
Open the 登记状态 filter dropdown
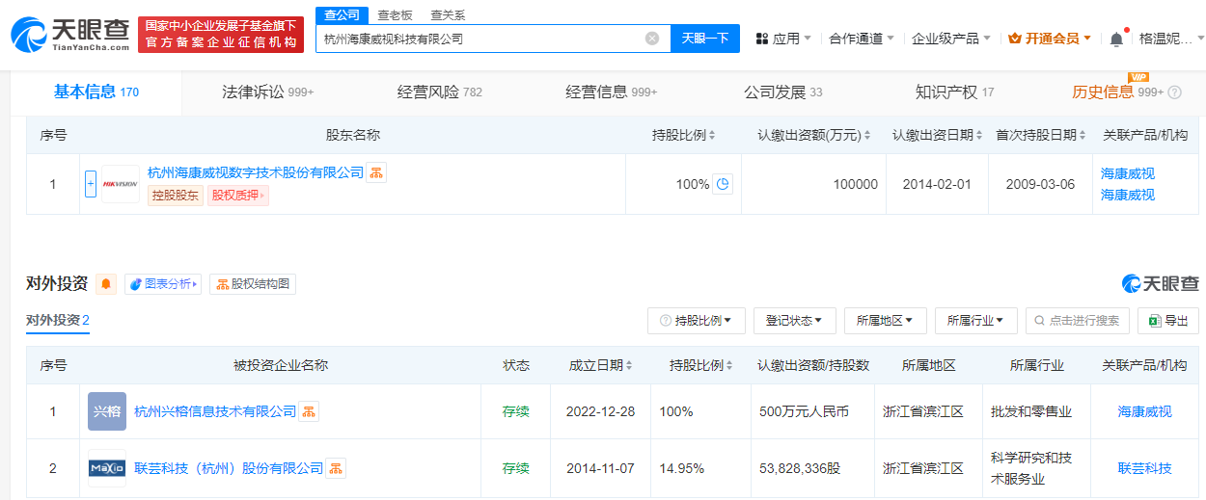795,321
